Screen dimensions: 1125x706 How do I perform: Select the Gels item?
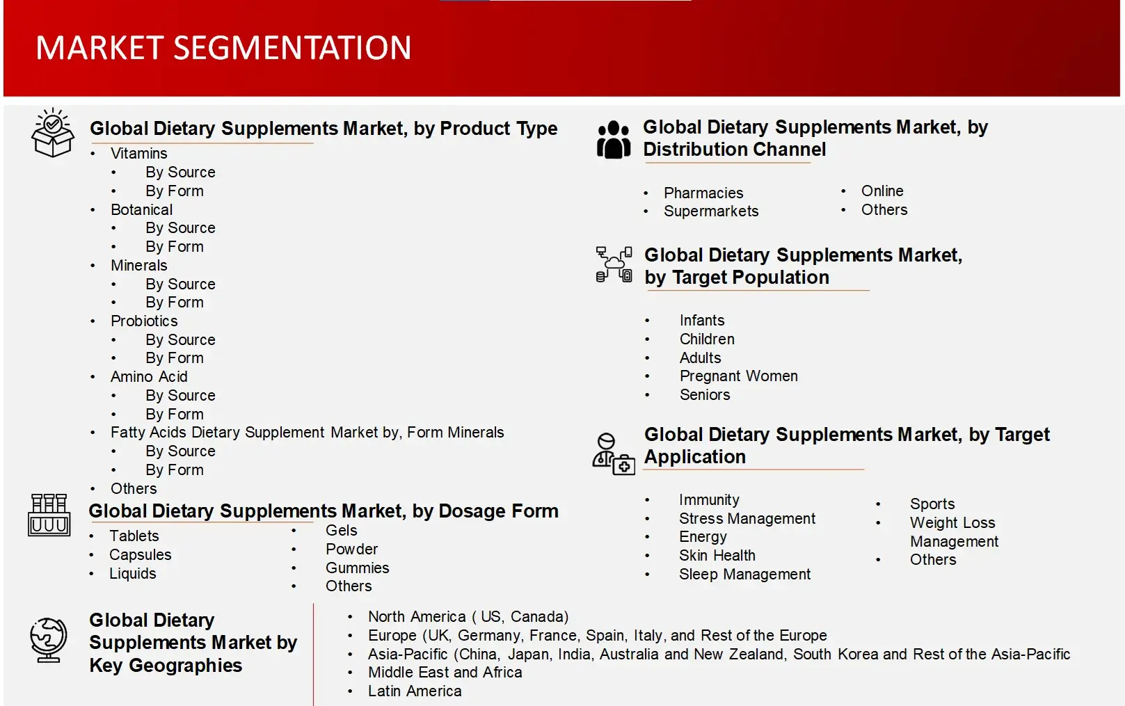pyautogui.click(x=342, y=531)
